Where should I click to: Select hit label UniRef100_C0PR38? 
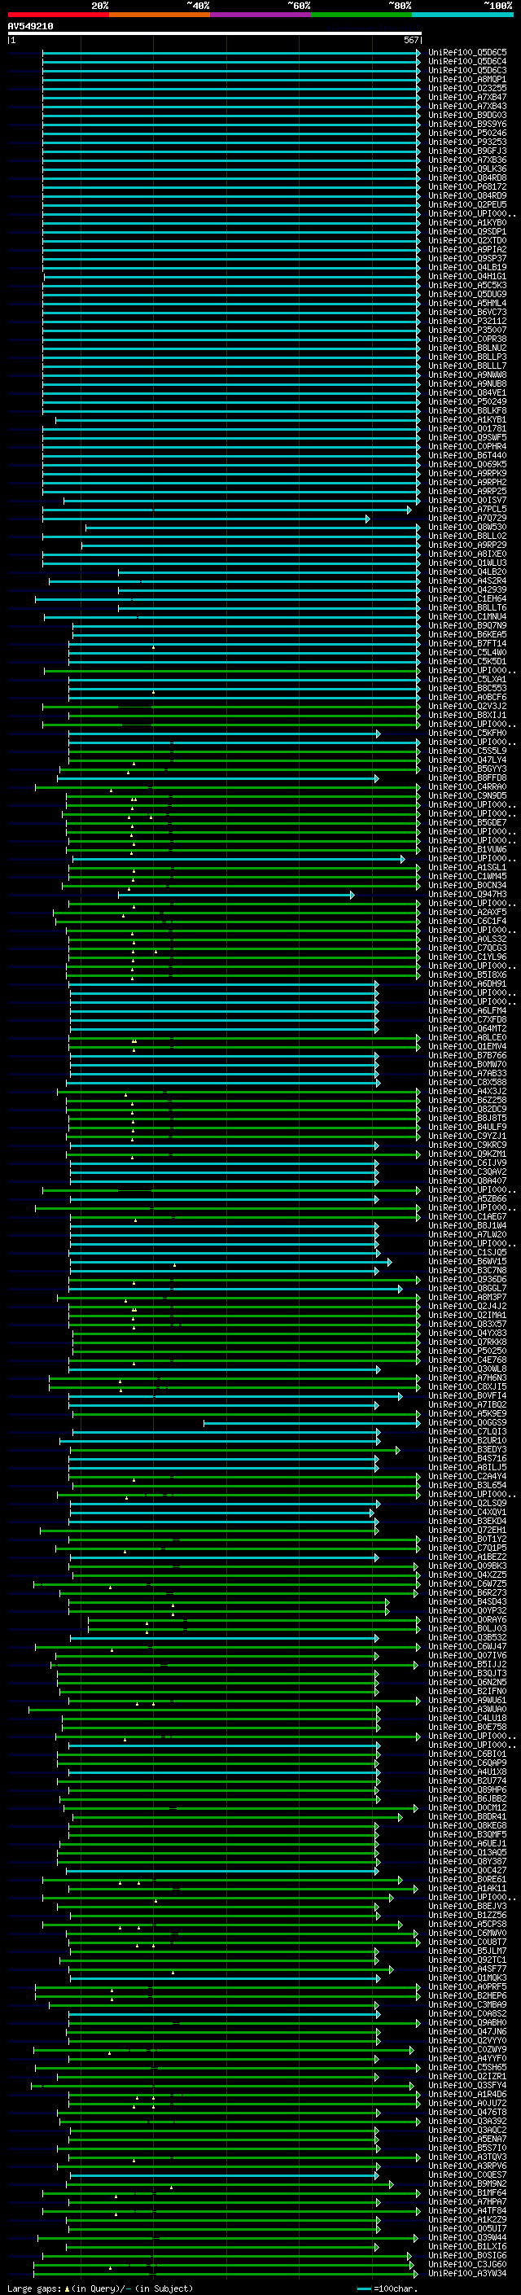coord(467,339)
